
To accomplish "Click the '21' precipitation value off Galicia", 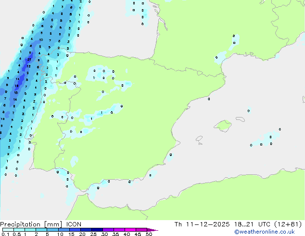I will [29, 59].
